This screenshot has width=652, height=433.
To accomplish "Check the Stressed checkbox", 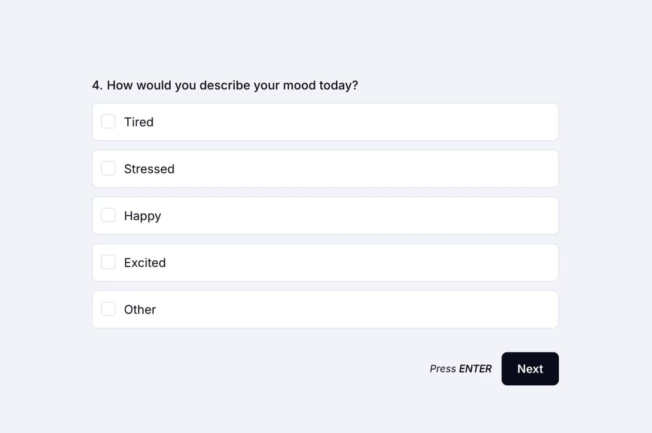I will coord(108,168).
